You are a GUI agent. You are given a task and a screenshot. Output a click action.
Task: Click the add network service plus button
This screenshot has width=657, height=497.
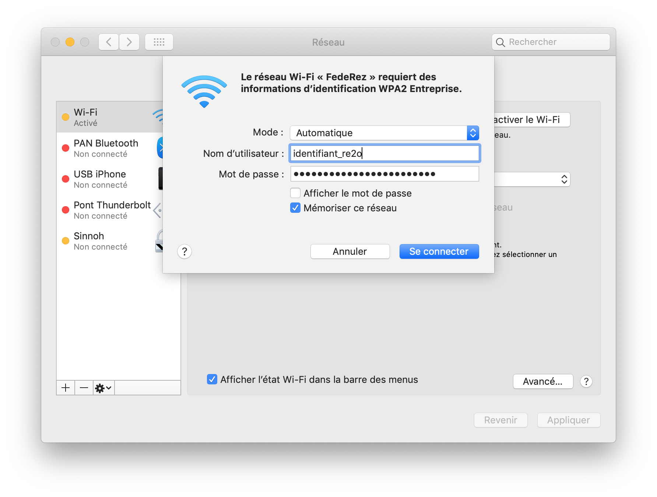click(x=66, y=388)
